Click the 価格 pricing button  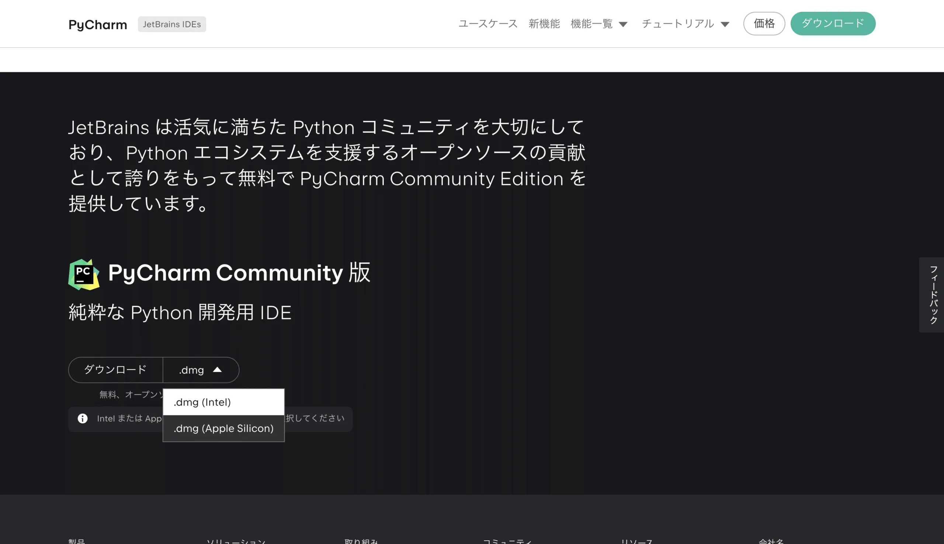[x=764, y=24]
